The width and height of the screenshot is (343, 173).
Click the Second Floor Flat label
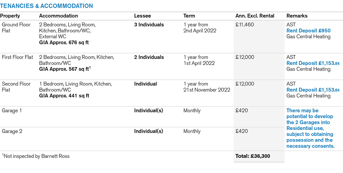point(16,87)
